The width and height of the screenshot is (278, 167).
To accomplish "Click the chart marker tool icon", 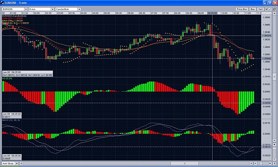I will pos(266,9).
